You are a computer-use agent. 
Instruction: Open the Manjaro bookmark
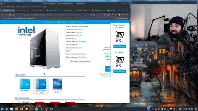coord(23,18)
